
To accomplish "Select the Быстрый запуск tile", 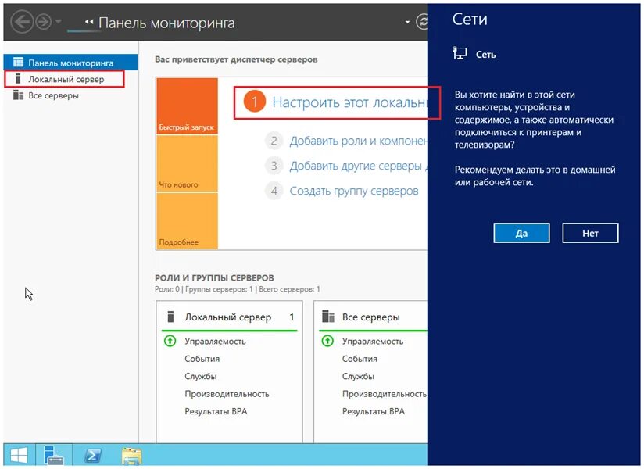I will (x=187, y=106).
